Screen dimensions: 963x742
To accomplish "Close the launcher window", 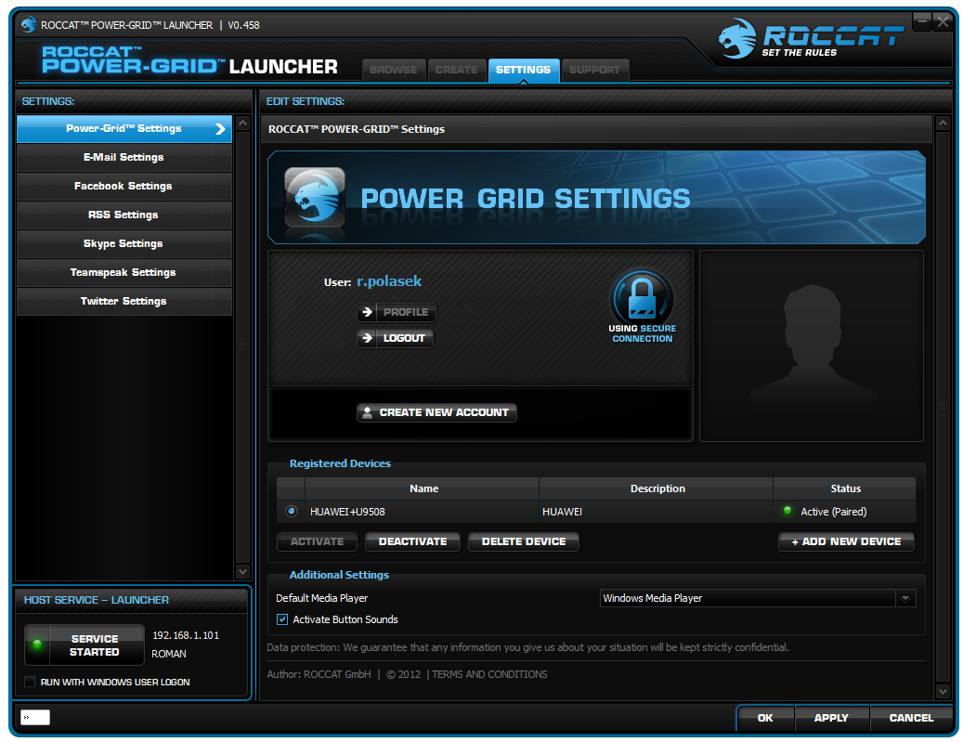I will tap(942, 22).
